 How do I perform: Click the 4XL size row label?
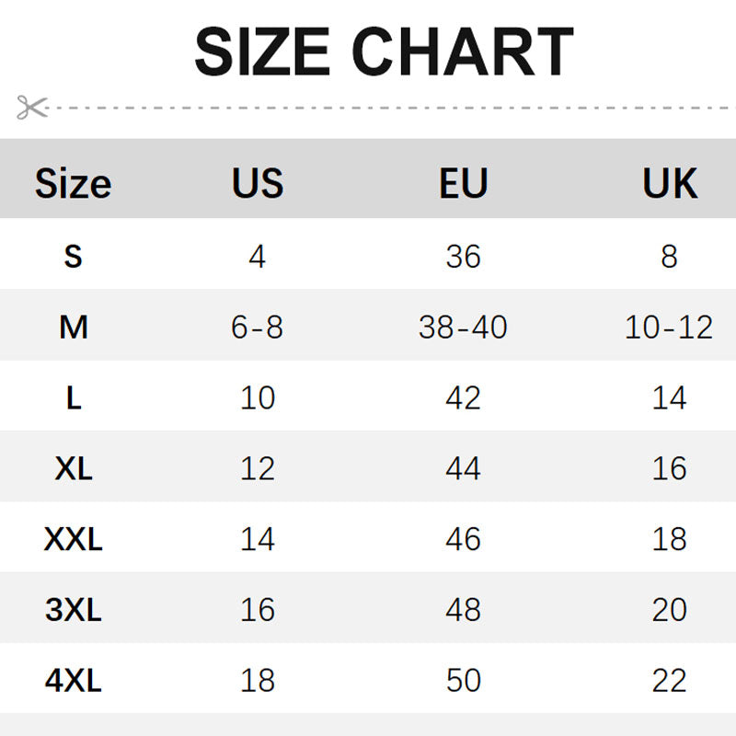pyautogui.click(x=74, y=681)
